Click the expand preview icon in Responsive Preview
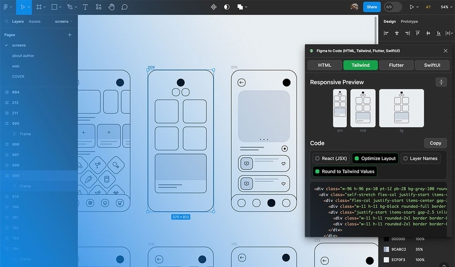This screenshot has width=455, height=267. [441, 82]
